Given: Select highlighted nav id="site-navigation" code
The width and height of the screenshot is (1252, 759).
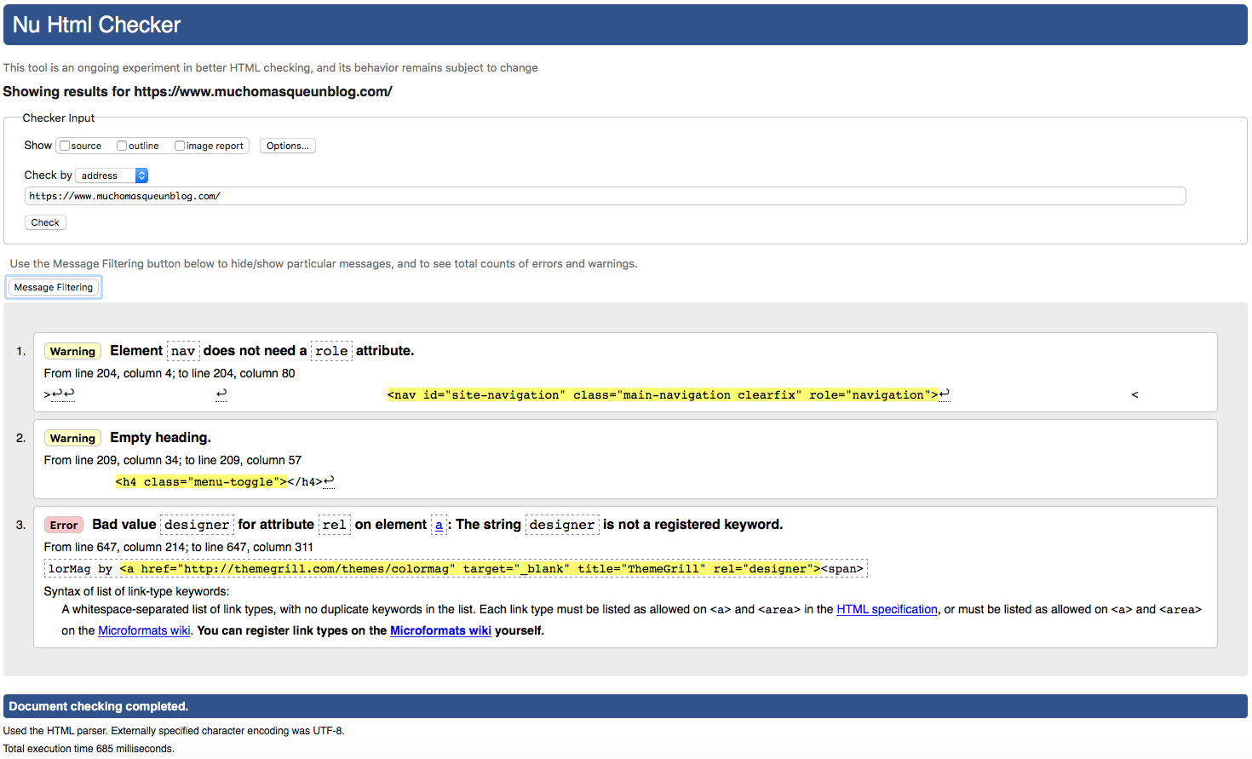Looking at the screenshot, I should point(663,394).
